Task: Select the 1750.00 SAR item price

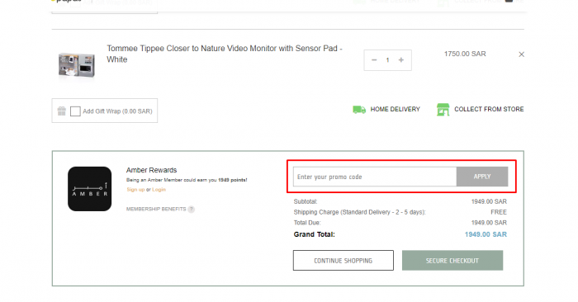Action: 465,54
